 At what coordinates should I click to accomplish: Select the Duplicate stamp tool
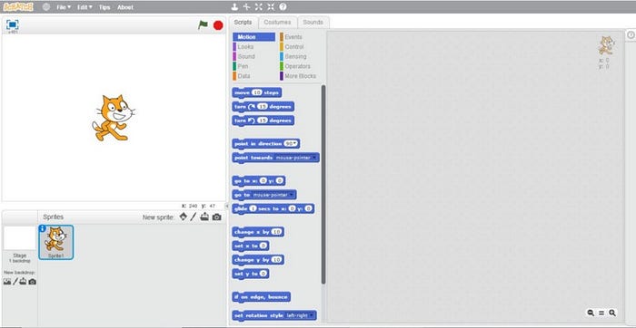pyautogui.click(x=234, y=7)
